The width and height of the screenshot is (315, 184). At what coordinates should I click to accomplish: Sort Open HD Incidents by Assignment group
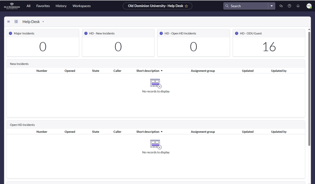[x=203, y=132]
